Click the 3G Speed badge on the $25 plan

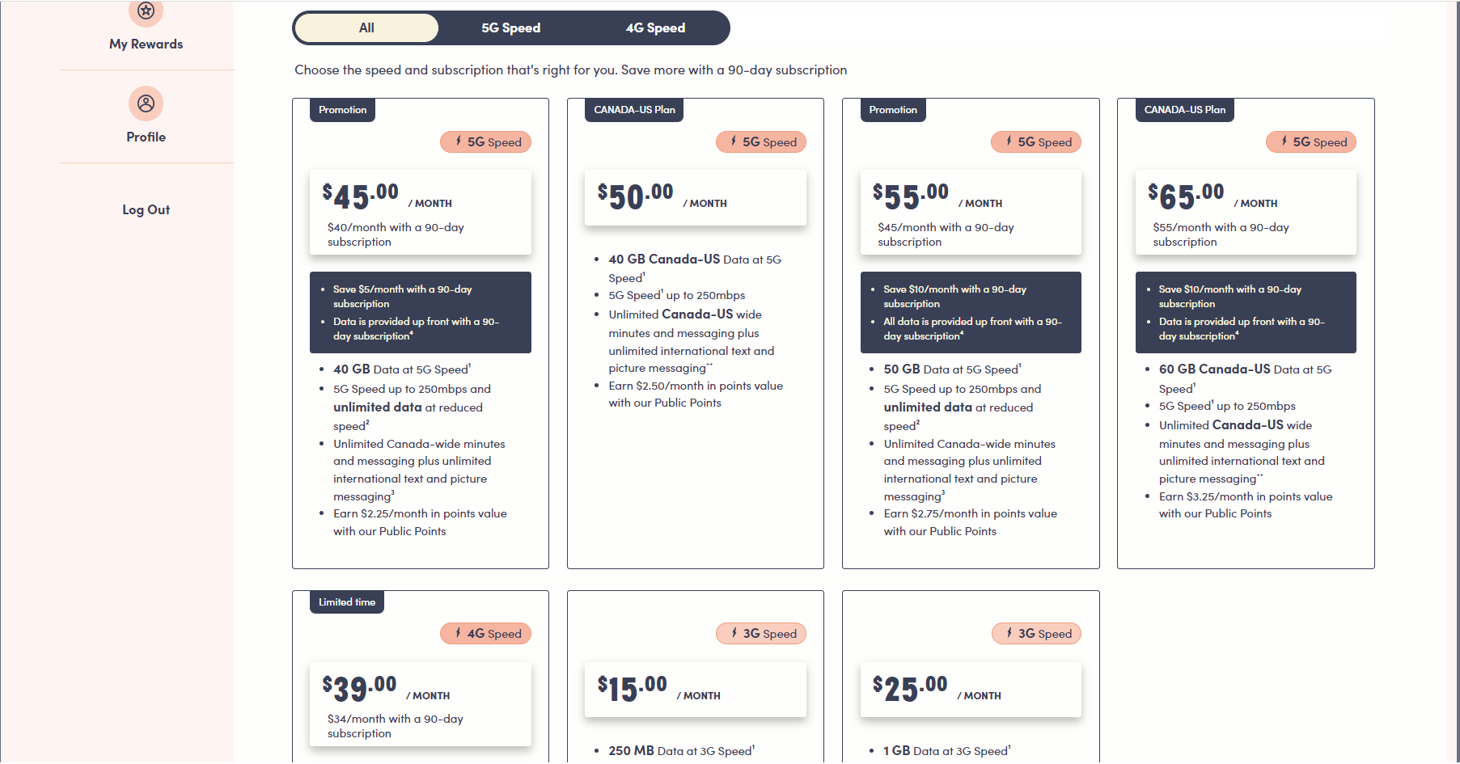pos(1036,633)
